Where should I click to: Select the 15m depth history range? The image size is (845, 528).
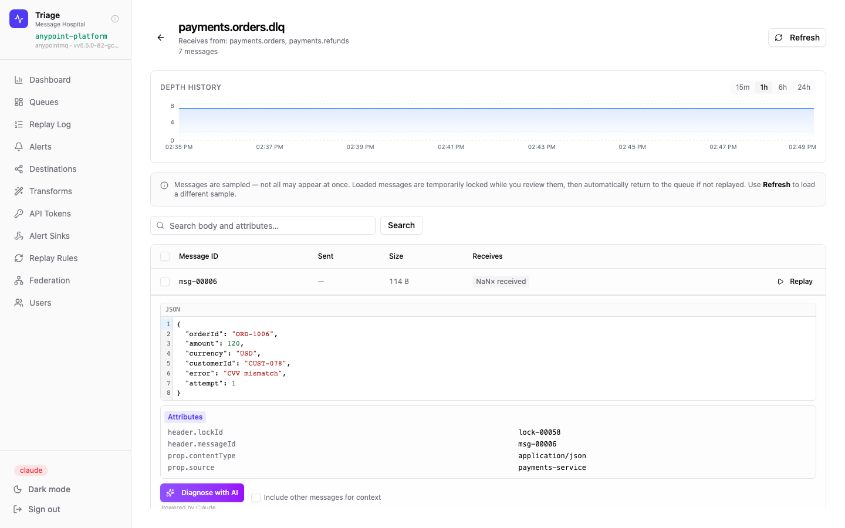pyautogui.click(x=742, y=87)
